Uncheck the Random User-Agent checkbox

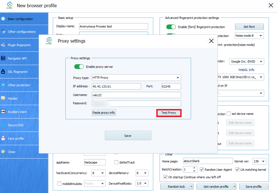[202, 169]
